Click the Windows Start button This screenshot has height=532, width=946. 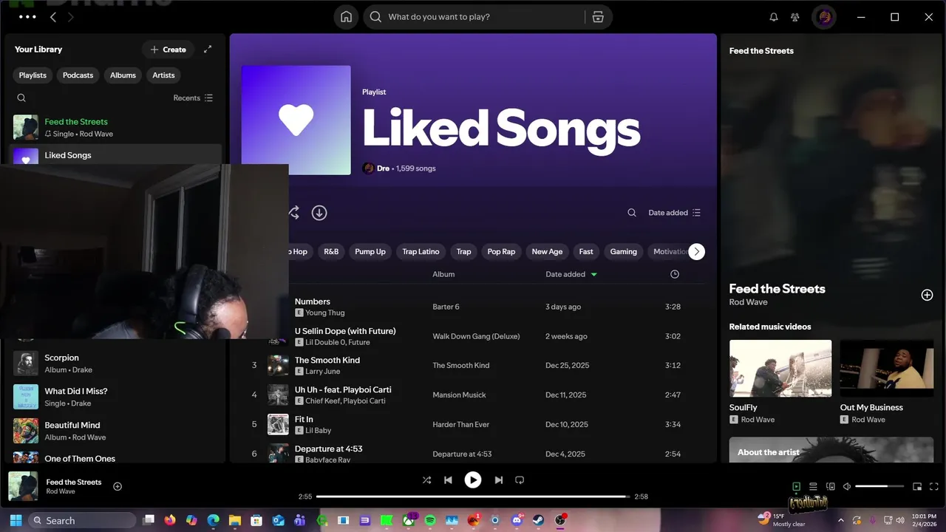[16, 520]
